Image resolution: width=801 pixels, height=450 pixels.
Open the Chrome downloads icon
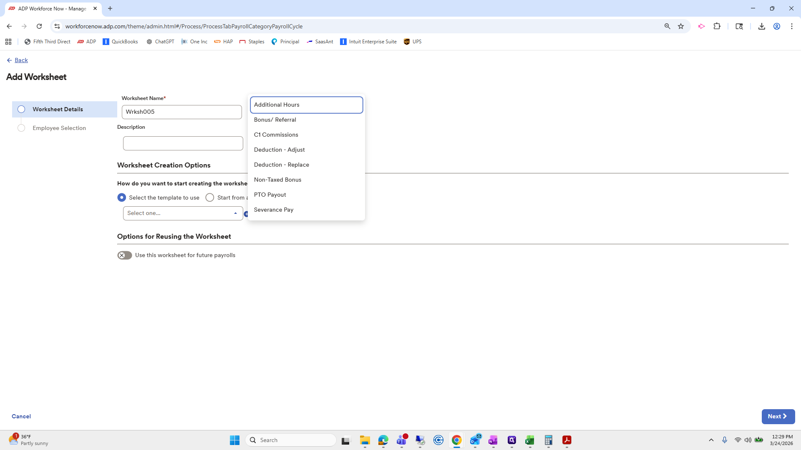(x=761, y=26)
